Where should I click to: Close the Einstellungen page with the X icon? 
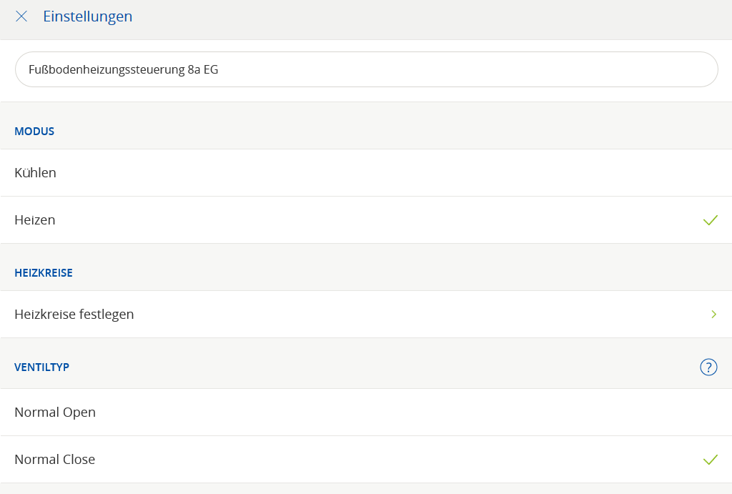point(21,16)
